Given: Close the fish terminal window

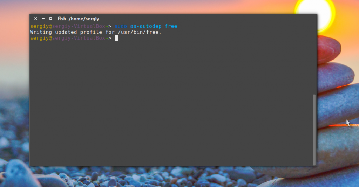Looking at the screenshot, I should 35,19.
